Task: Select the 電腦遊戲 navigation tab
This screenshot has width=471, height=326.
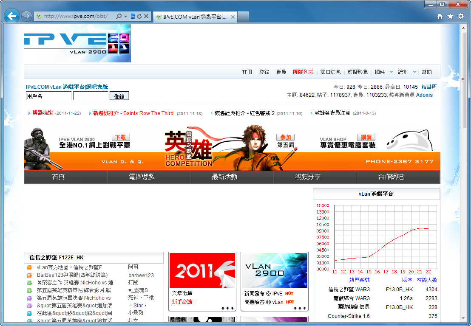Action: (x=142, y=177)
